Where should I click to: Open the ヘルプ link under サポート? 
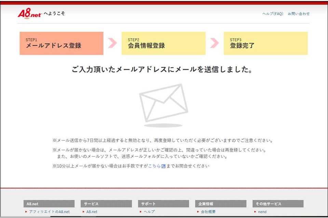pyautogui.click(x=149, y=212)
